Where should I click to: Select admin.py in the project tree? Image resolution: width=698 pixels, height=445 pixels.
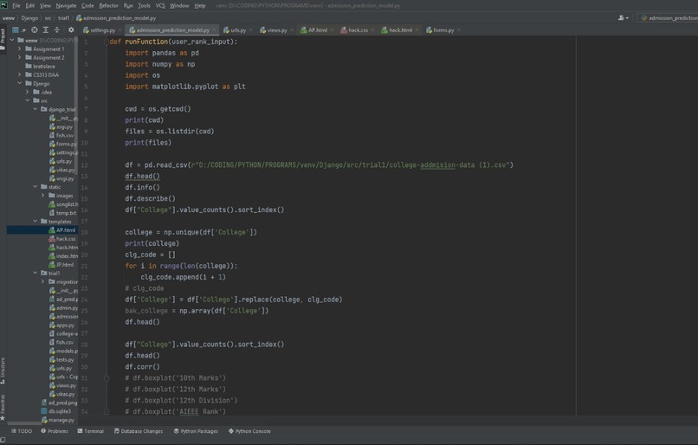(64, 308)
